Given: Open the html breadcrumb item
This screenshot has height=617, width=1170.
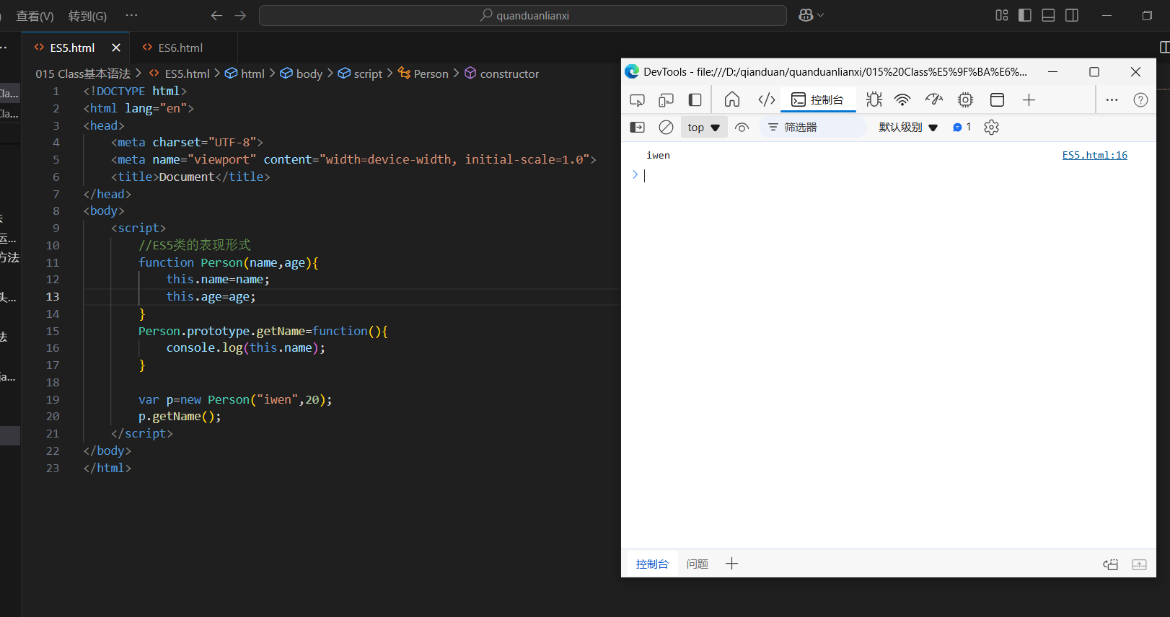Looking at the screenshot, I should [245, 74].
